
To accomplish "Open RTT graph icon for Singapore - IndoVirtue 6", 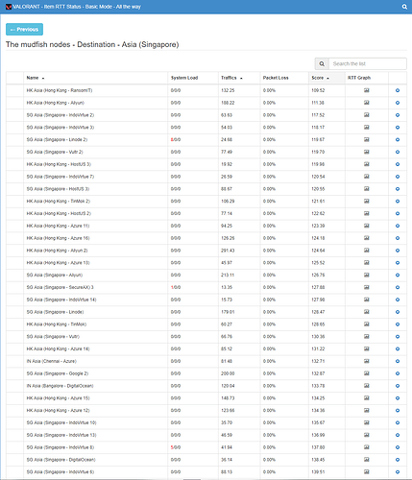I will [367, 472].
